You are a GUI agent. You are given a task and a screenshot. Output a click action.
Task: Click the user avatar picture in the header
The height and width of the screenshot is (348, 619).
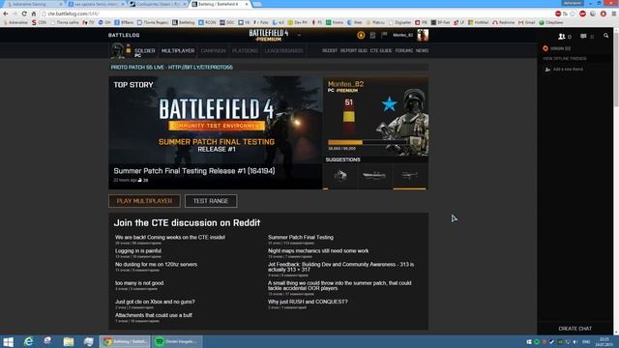(x=423, y=35)
